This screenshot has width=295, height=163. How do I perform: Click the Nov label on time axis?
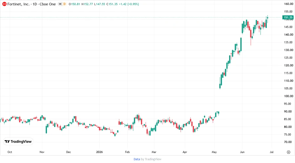click(42, 152)
